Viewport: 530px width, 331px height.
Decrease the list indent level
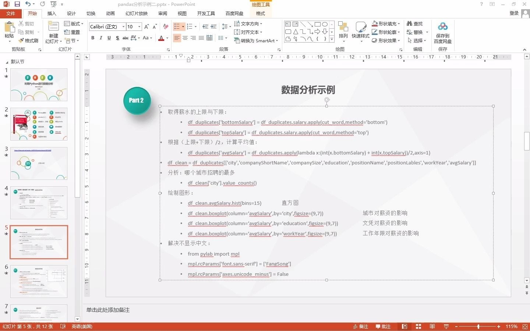[x=205, y=26]
